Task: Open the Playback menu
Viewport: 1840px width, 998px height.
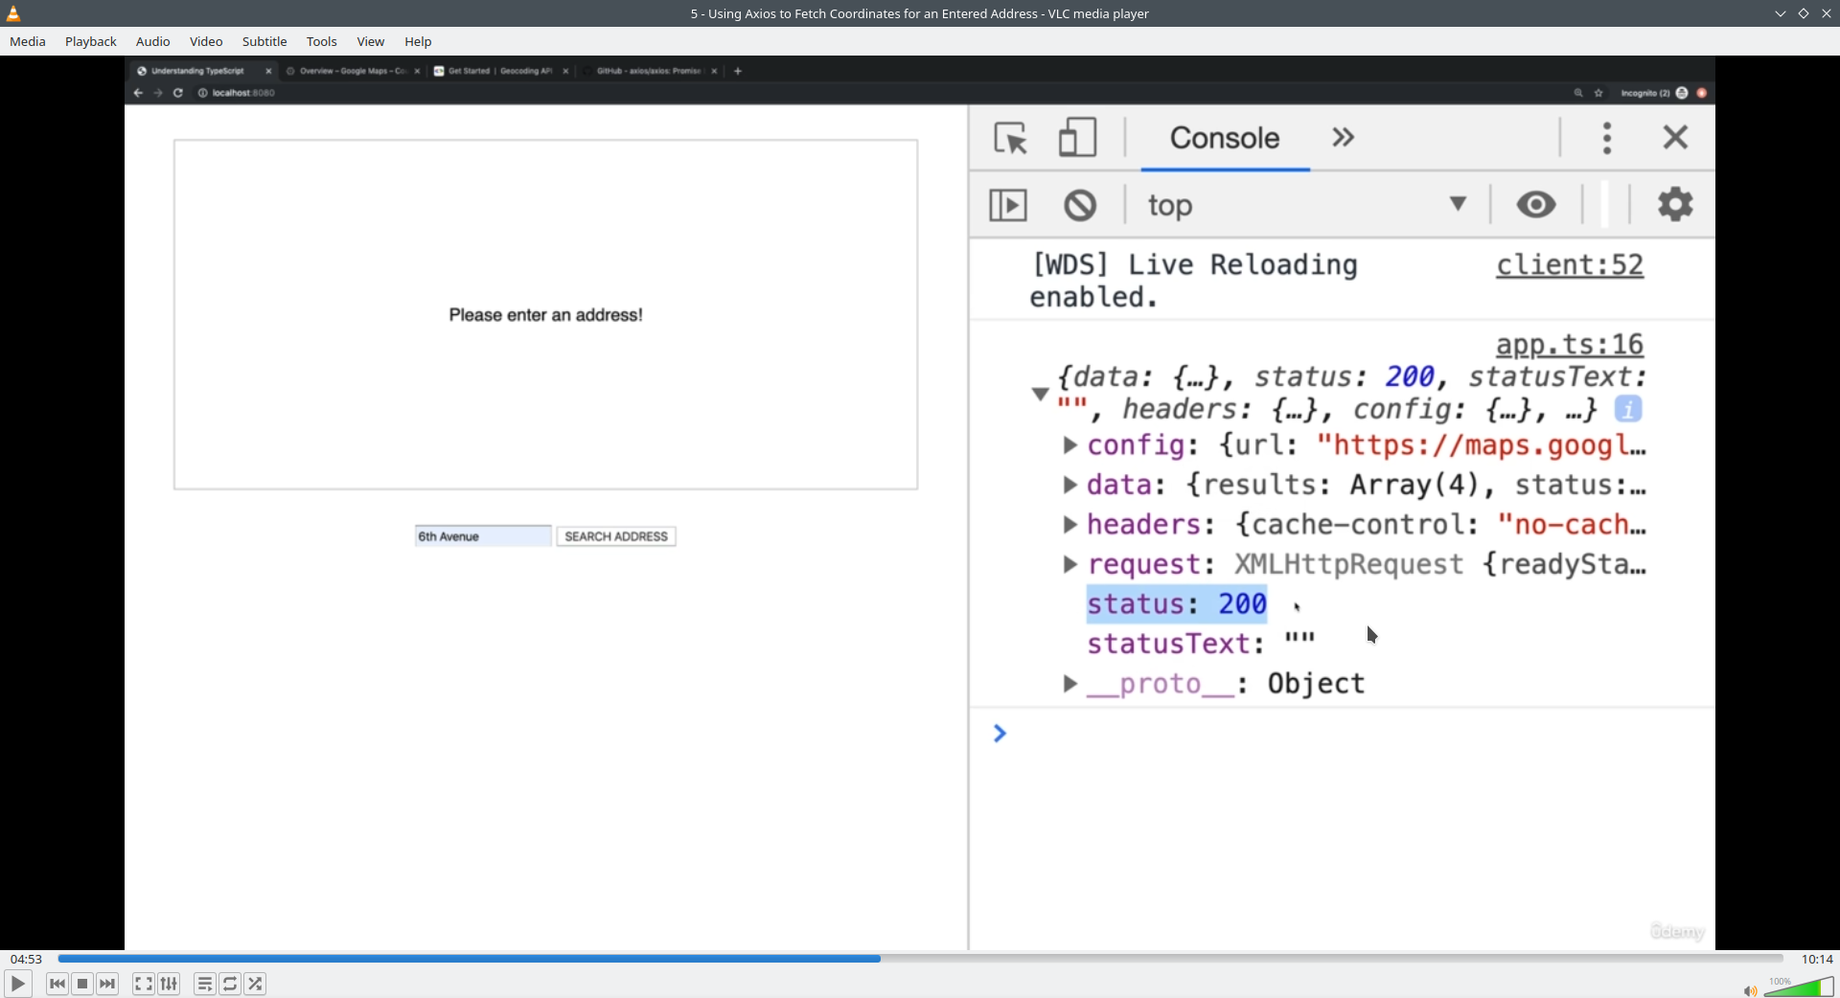Action: tap(91, 41)
